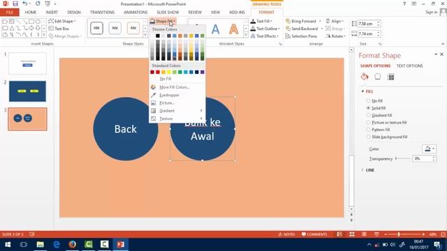
Task: Open Edit Shape tool
Action: click(x=62, y=21)
